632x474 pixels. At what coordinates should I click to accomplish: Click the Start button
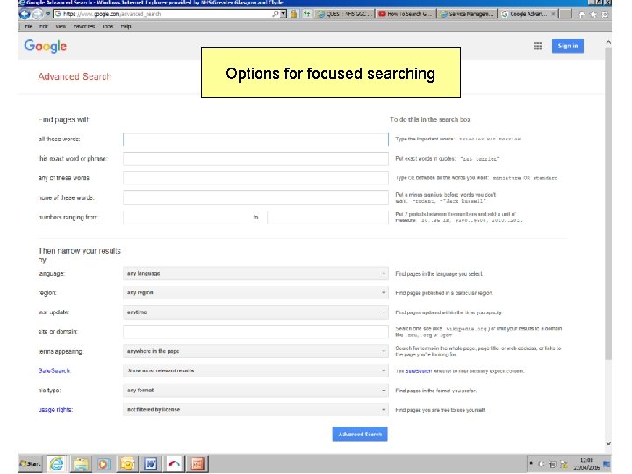31,463
